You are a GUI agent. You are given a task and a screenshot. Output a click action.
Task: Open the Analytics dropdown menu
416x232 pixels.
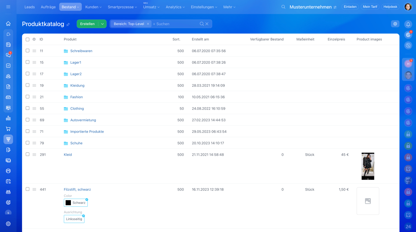pyautogui.click(x=175, y=7)
